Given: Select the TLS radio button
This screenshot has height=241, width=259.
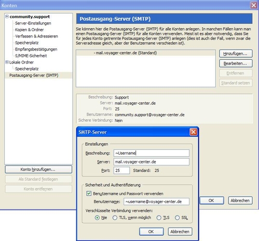Looking at the screenshot, I should tap(159, 218).
